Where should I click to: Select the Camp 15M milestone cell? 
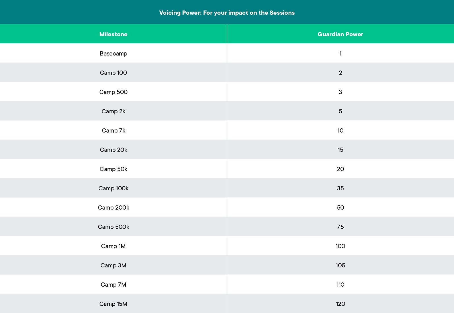click(113, 304)
